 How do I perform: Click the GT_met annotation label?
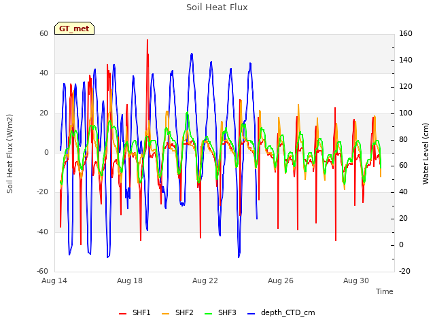point(74,29)
